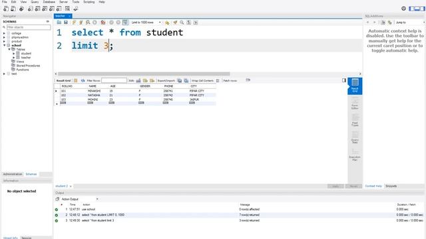426x239 pixels.
Task: Click the reconnect to DBMS toolbar icon
Action: pyautogui.click(x=76, y=9)
